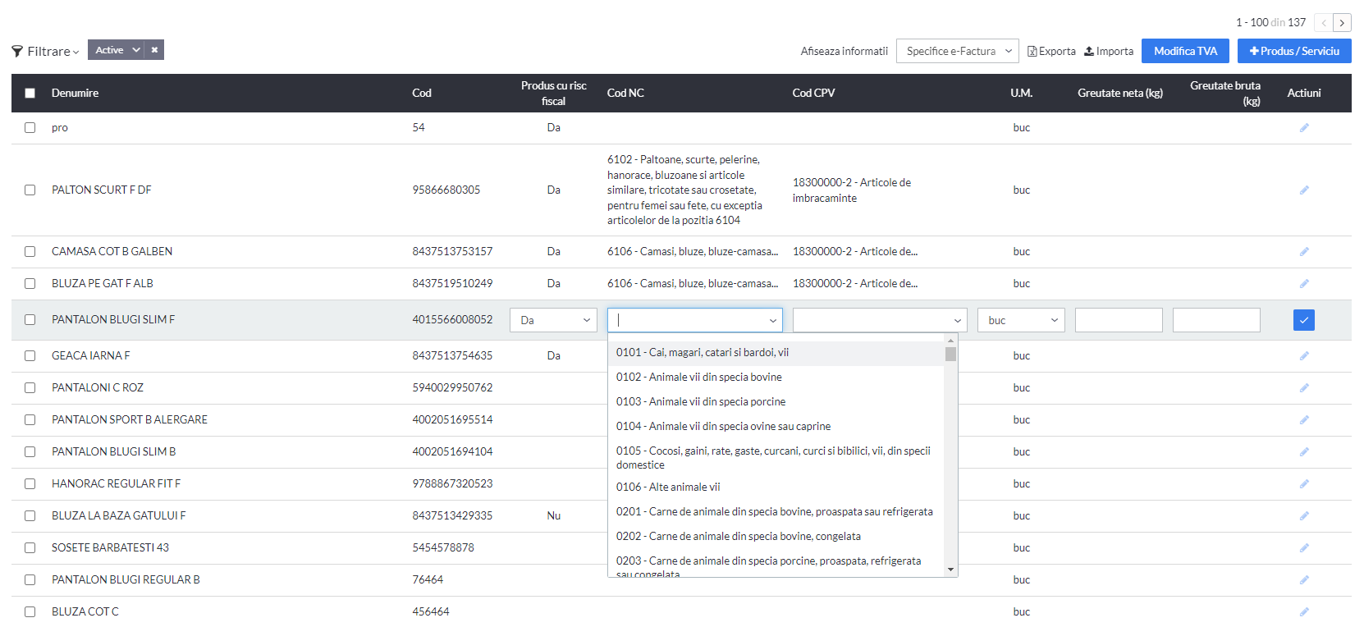
Task: Edit SOSETE BARBATESTI 43 pencil icon
Action: pos(1303,548)
